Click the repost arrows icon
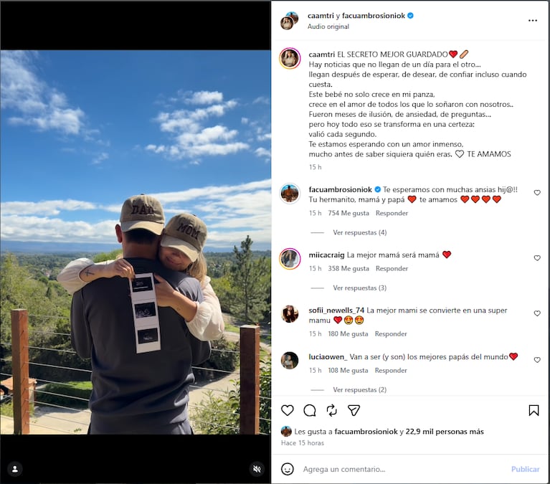550x484 pixels. pos(331,410)
